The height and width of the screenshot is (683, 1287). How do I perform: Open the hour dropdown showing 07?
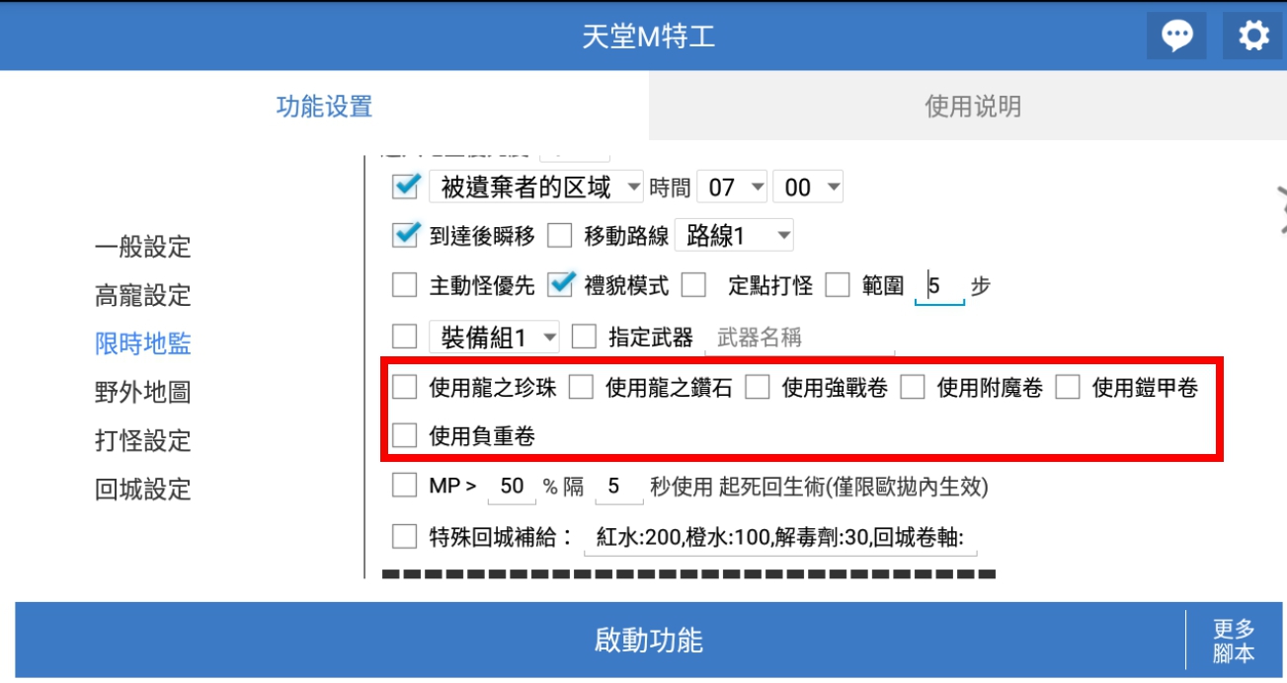click(732, 187)
